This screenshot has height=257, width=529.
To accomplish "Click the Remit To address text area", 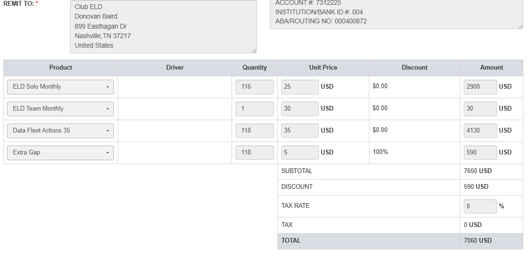I will pos(163,26).
